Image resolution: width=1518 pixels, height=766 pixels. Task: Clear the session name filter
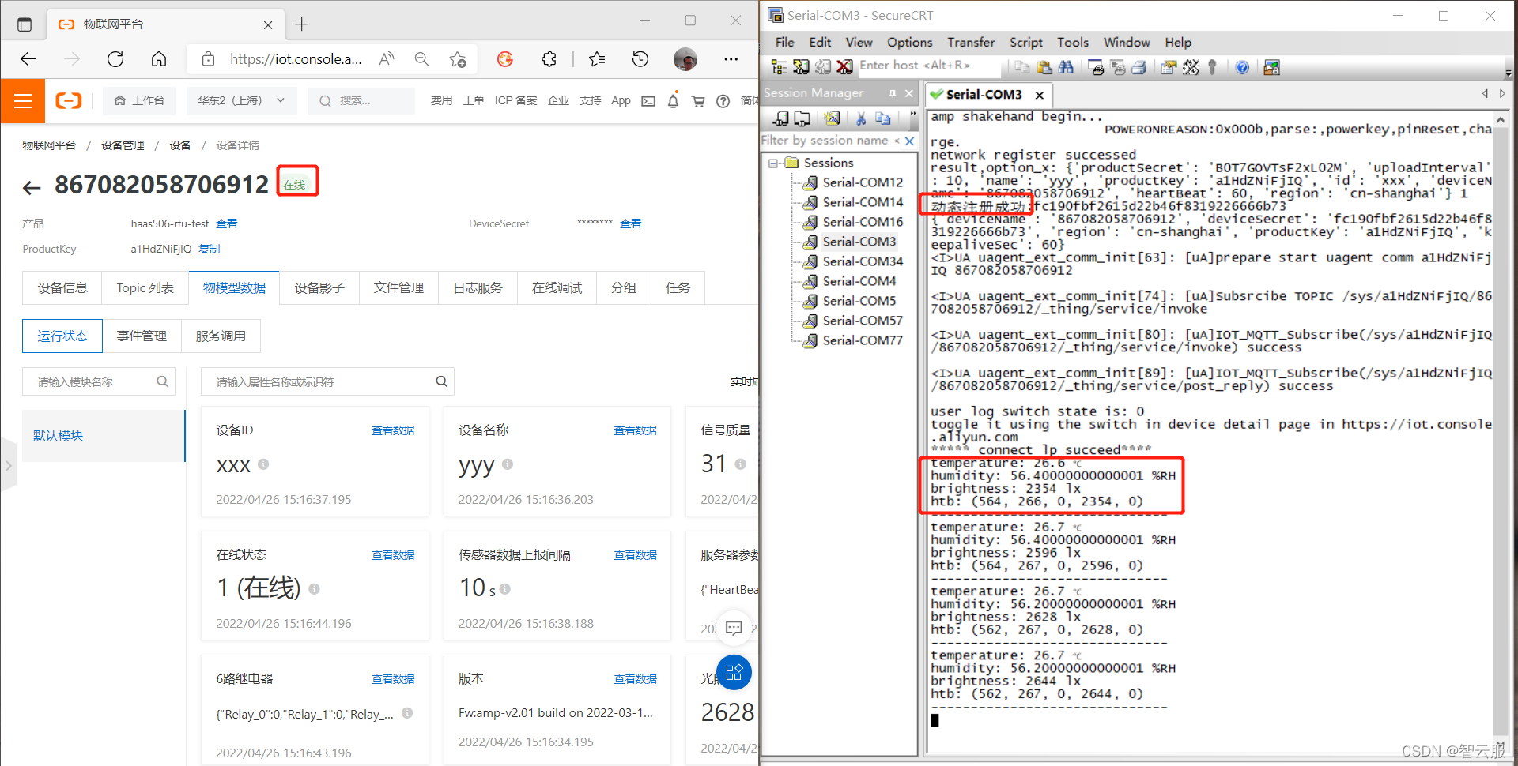909,141
